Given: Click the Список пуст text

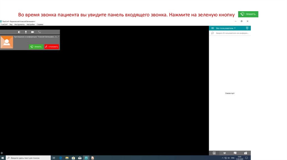Looking at the screenshot, I should pos(230,93).
